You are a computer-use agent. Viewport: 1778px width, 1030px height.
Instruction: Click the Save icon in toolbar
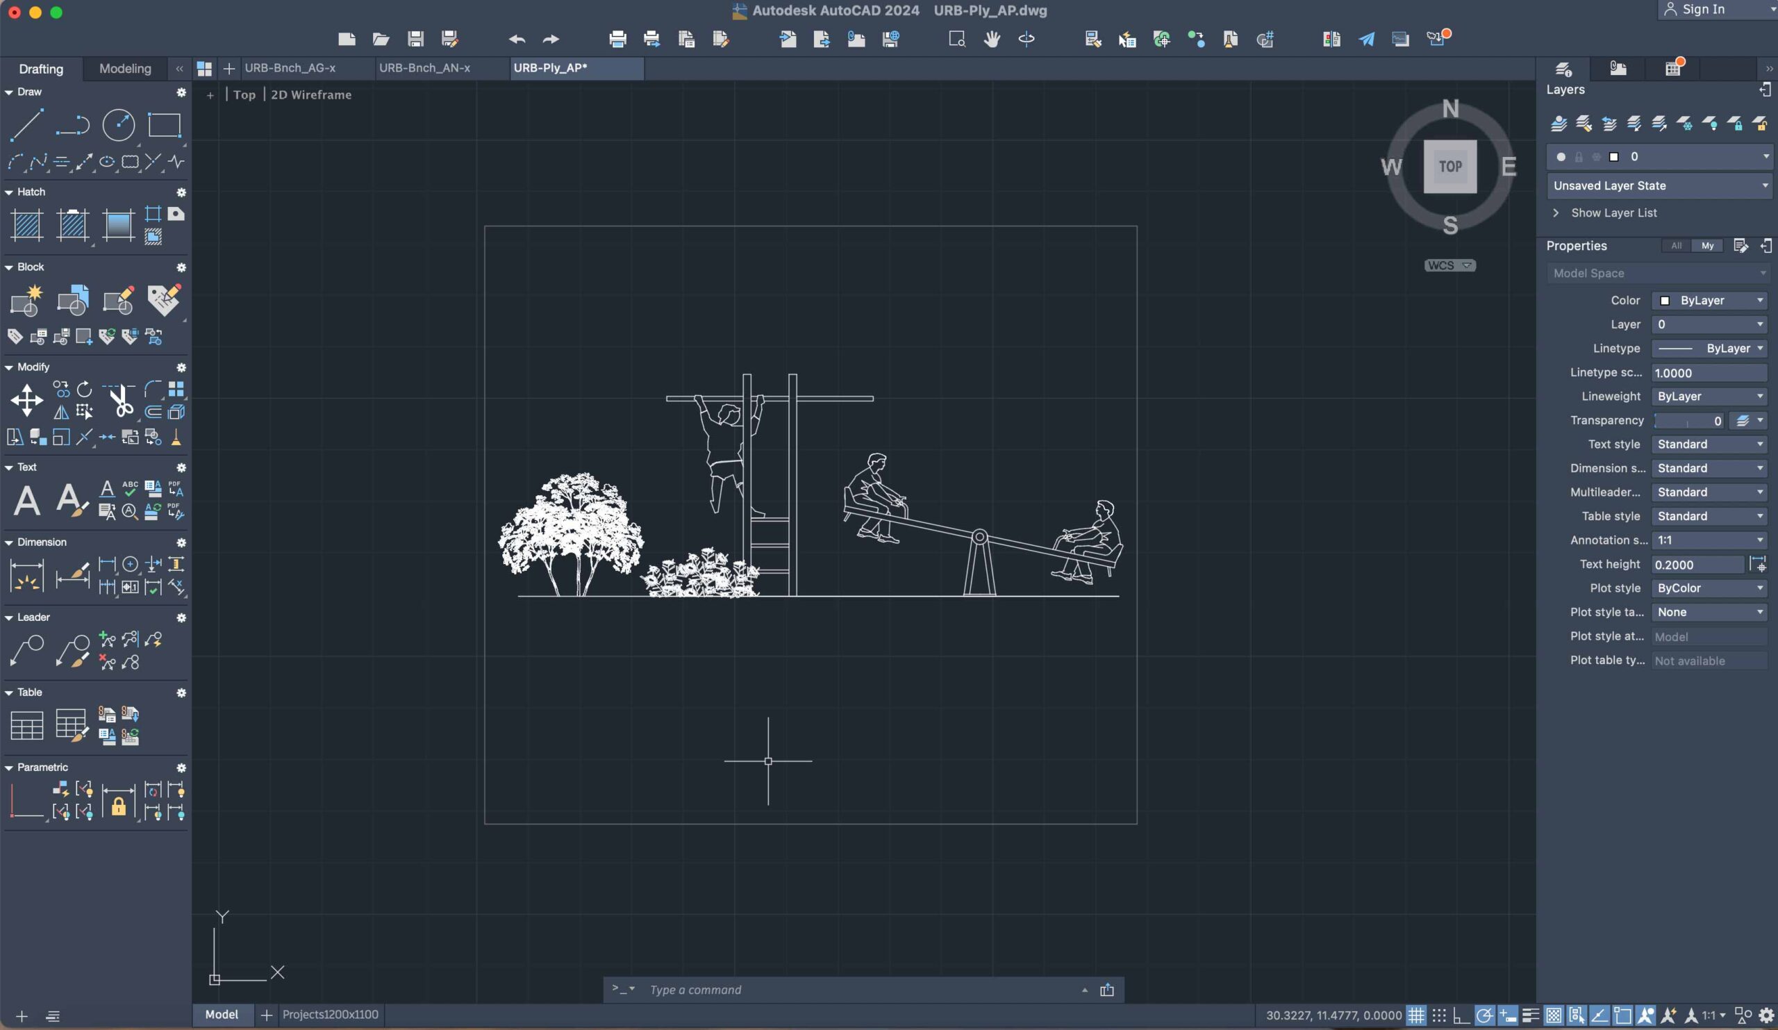[x=415, y=40]
